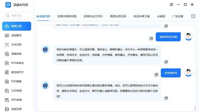Select the 常用工具 sidebar button
Viewport: 199px width, 112px height.
click(17, 26)
